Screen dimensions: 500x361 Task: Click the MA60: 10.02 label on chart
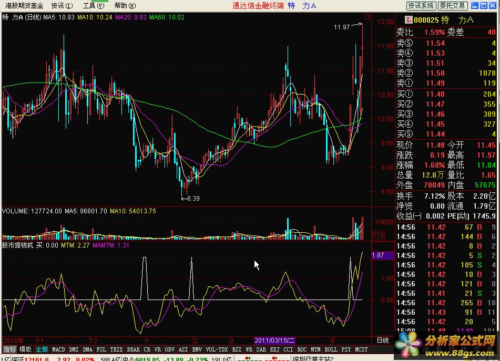coord(167,17)
